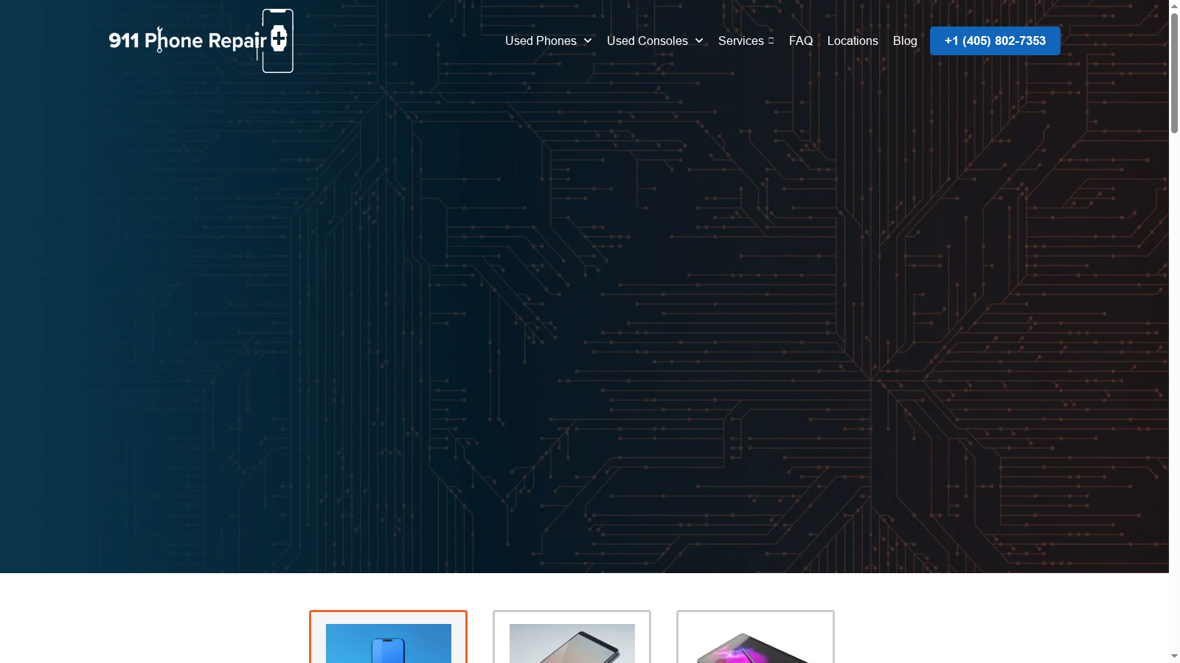Image resolution: width=1180 pixels, height=663 pixels.
Task: Click the page vertical scrollbar thumb
Action: click(x=1174, y=73)
